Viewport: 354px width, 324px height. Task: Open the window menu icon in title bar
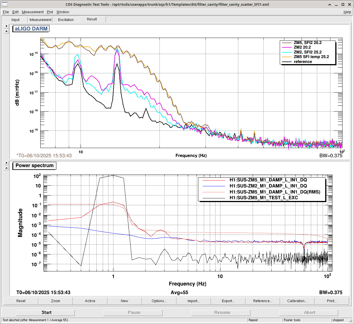point(5,4)
